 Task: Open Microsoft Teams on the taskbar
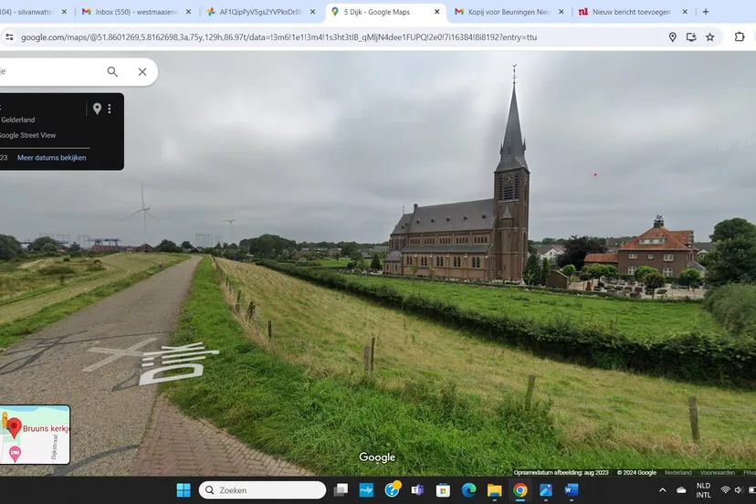tap(417, 490)
